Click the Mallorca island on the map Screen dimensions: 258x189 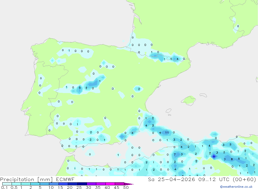coord(189,100)
